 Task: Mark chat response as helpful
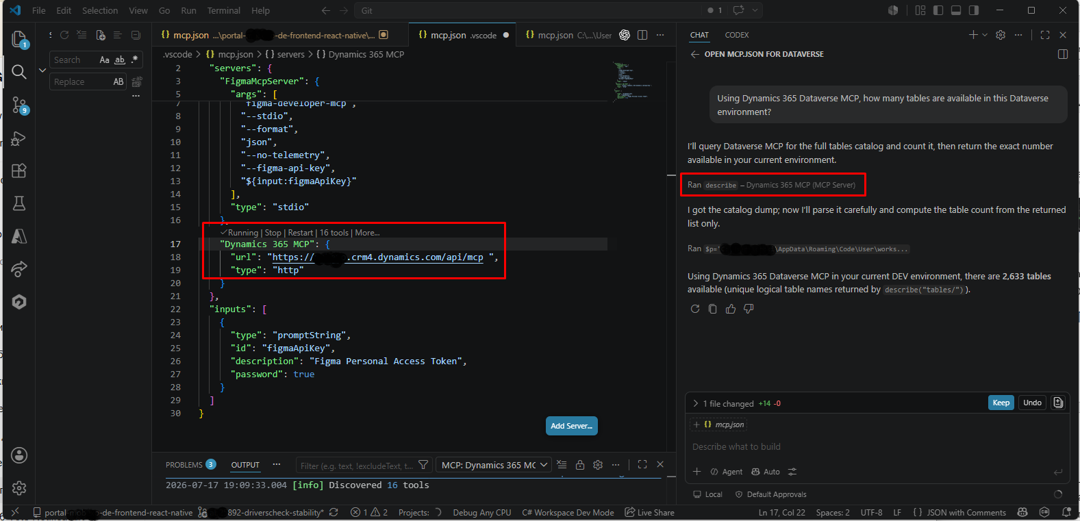pyautogui.click(x=731, y=309)
